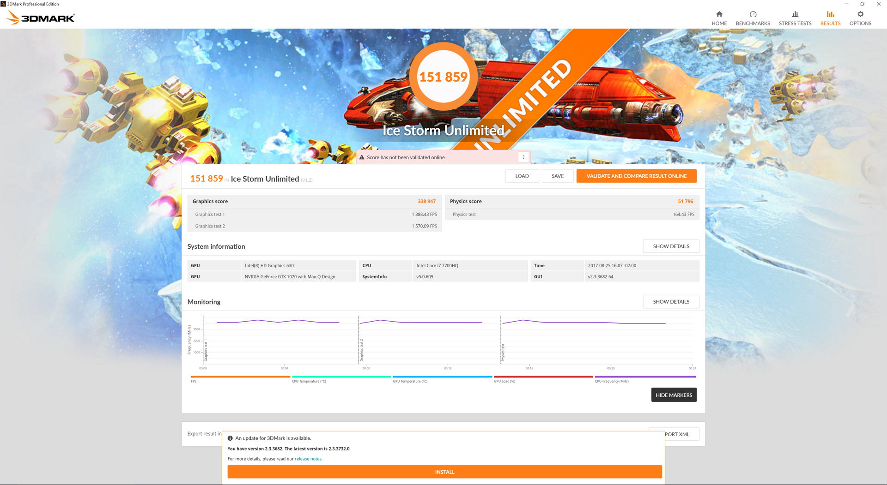Open the OPTIONS tab label

[860, 24]
